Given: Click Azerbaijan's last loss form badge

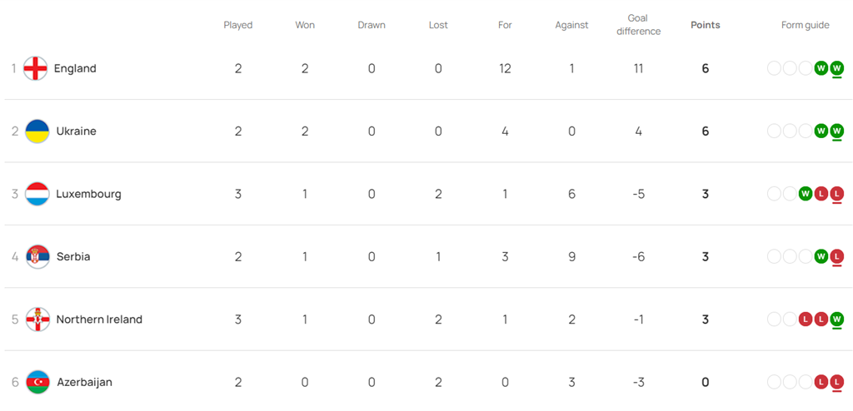Looking at the screenshot, I should click(837, 382).
